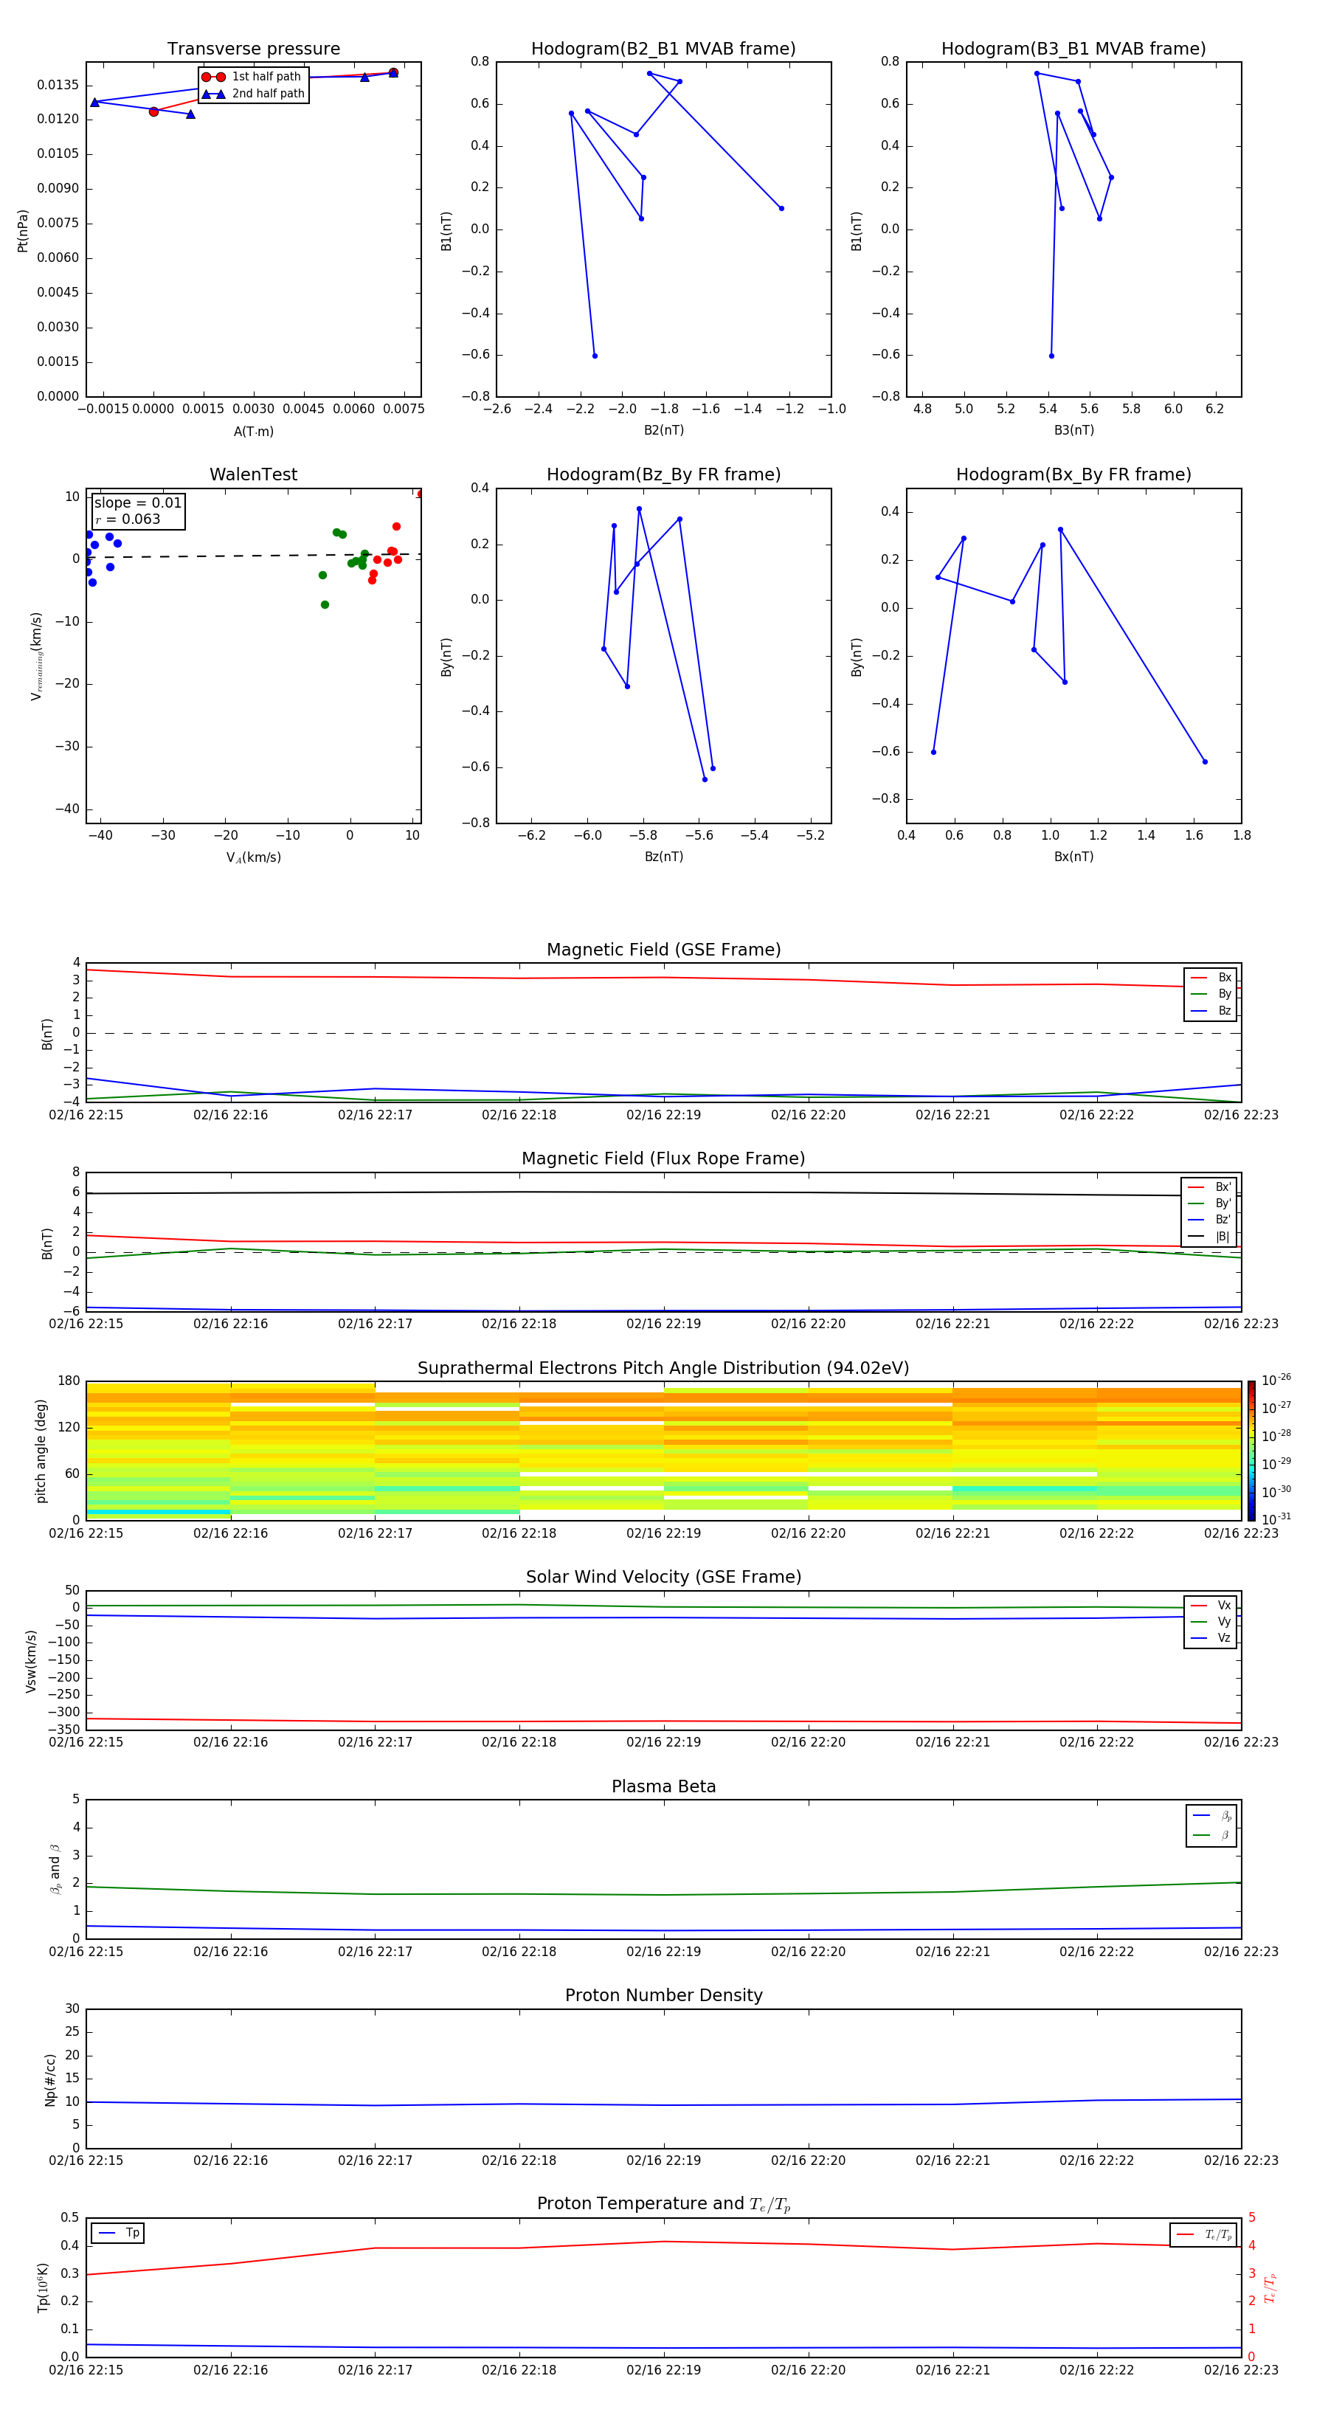This screenshot has height=2435, width=1328.
Task: Click the 'Proton Number Density' title
Action: pos(663,1995)
